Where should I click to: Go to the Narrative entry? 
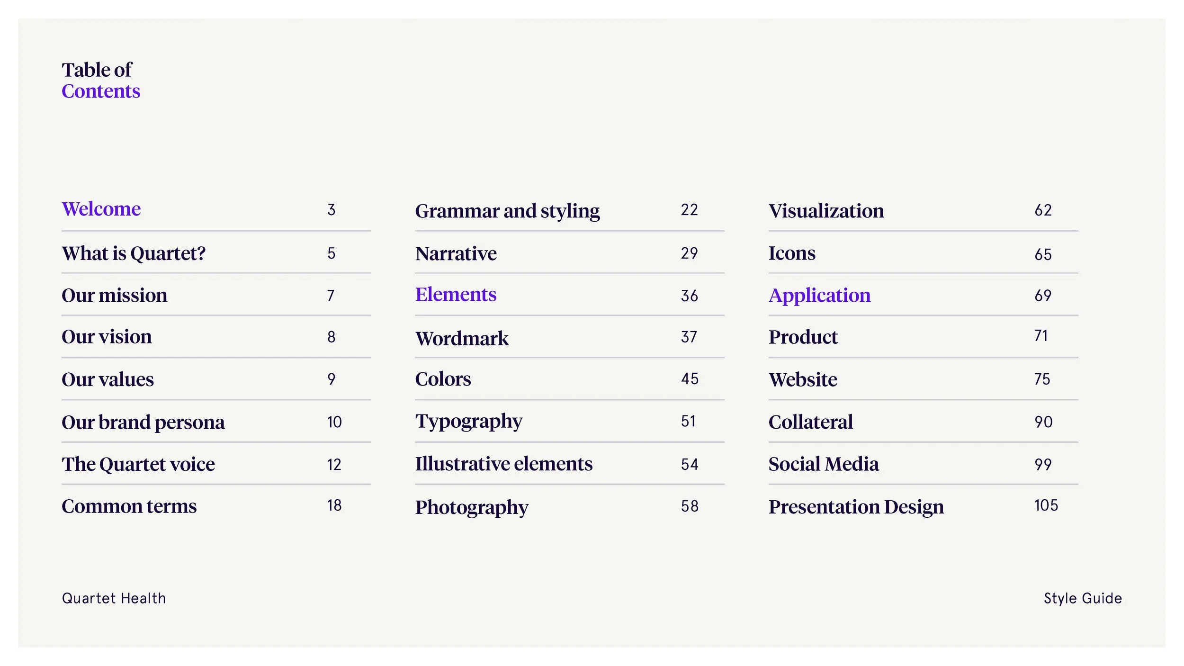tap(456, 253)
